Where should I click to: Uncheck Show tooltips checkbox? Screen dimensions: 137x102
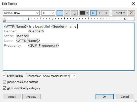pos(4,76)
